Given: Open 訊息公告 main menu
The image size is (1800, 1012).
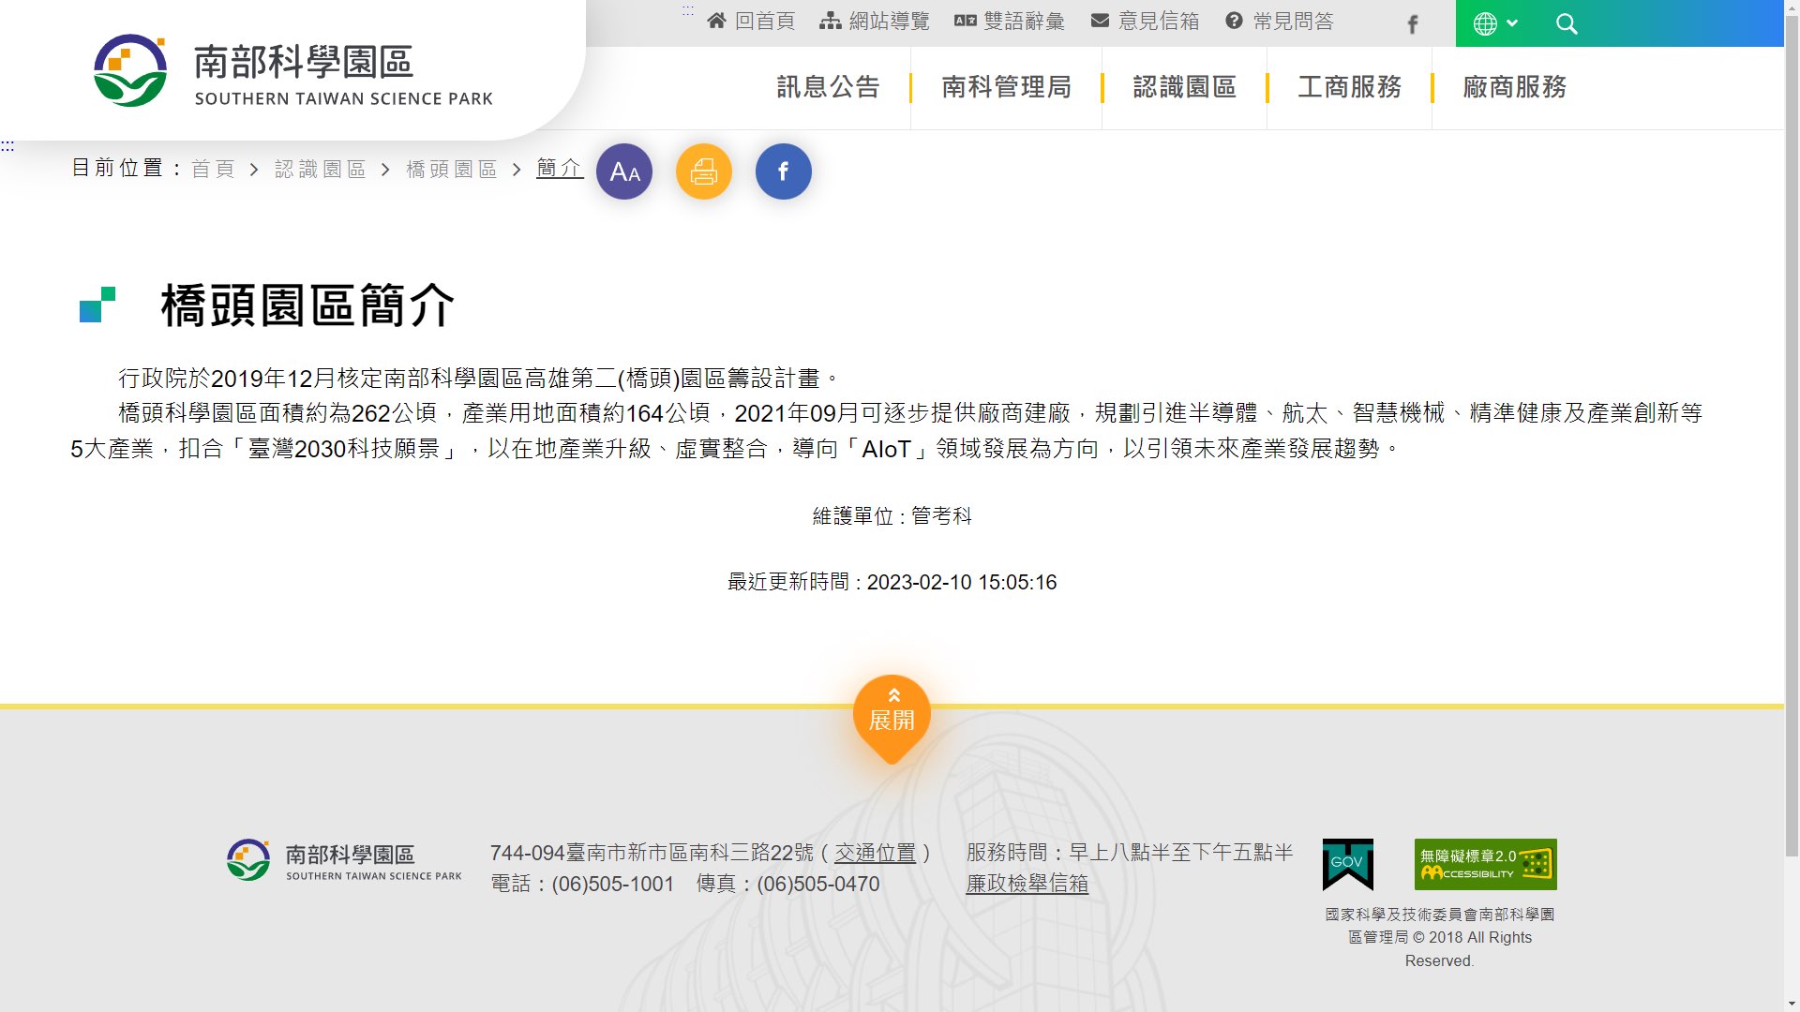Looking at the screenshot, I should 828,87.
